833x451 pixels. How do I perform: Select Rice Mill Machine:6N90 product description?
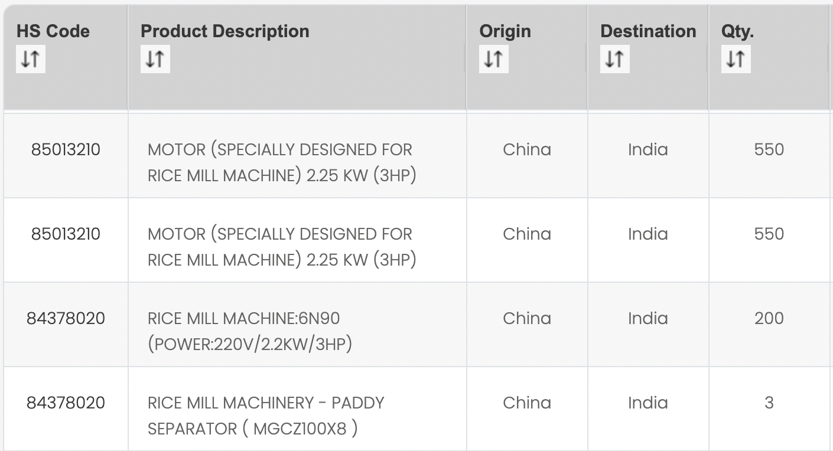click(250, 331)
